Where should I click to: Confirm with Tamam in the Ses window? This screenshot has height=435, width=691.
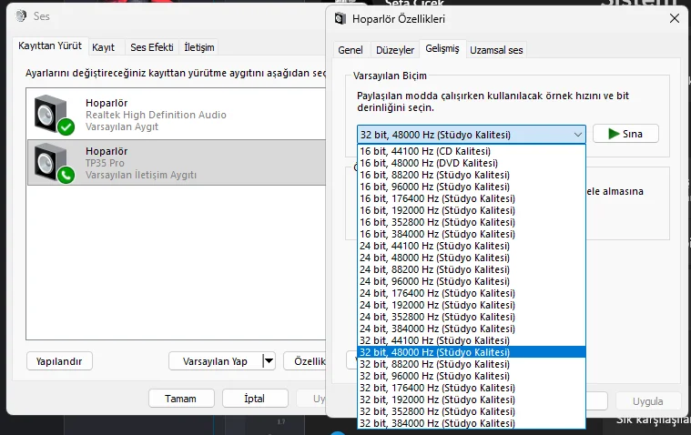pyautogui.click(x=181, y=399)
